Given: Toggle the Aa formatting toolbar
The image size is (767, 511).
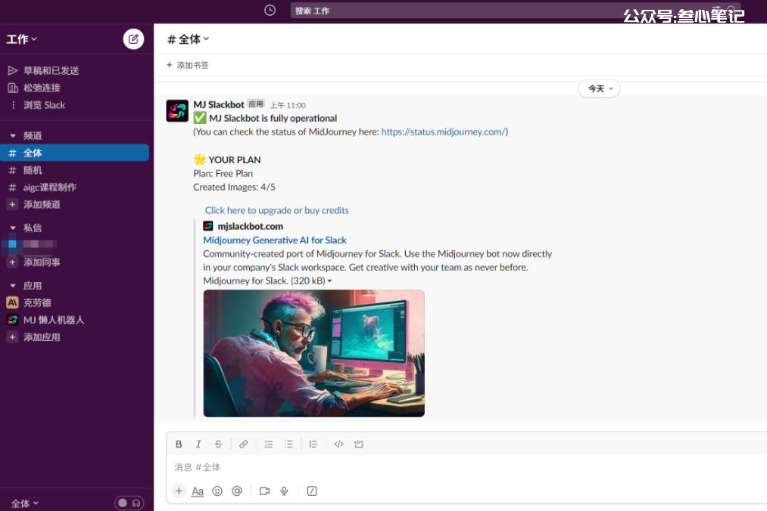Looking at the screenshot, I should point(198,491).
